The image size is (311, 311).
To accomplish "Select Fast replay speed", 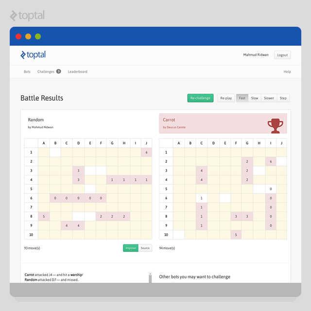I will tap(242, 98).
